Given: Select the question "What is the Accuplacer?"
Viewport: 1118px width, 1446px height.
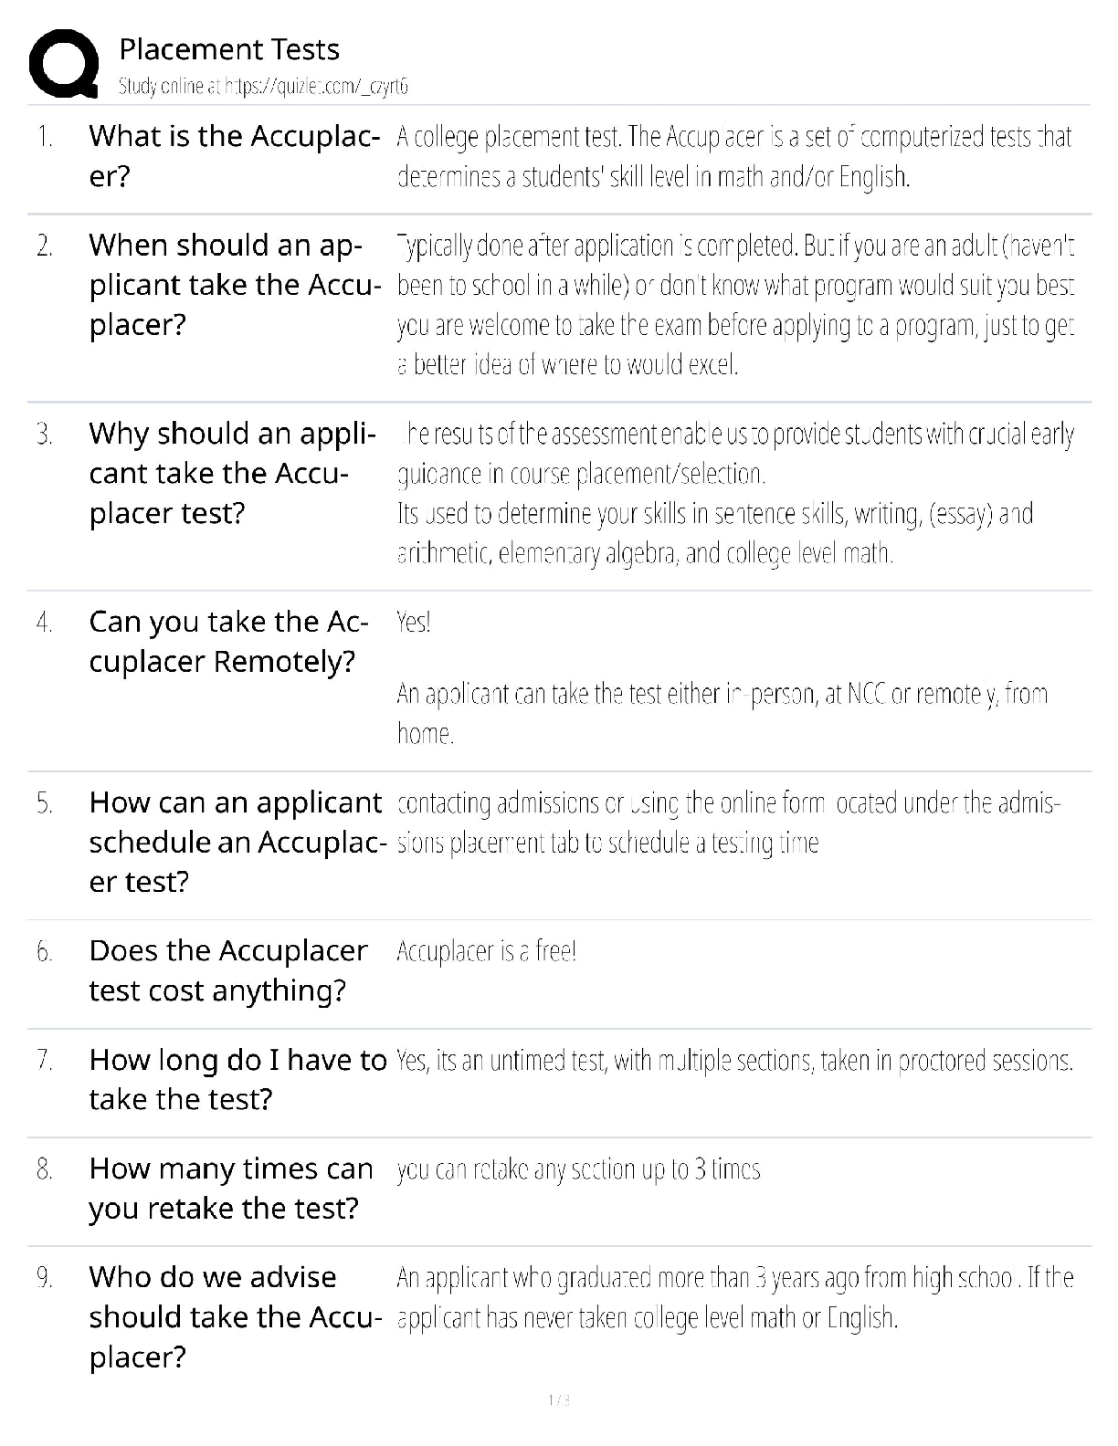Looking at the screenshot, I should point(234,156).
